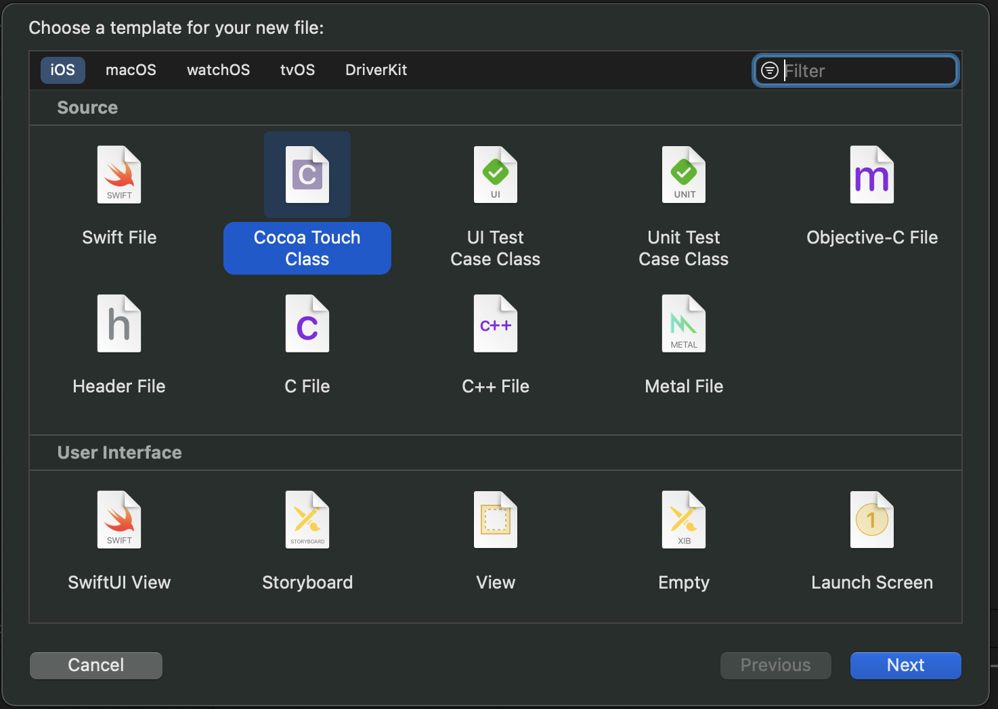Click the "Objective-C File" label
This screenshot has height=709, width=998.
click(872, 237)
